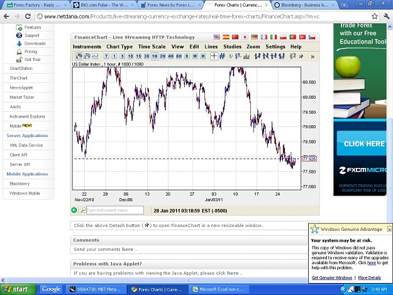Select the candlestick chart type icon

(x=79, y=56)
